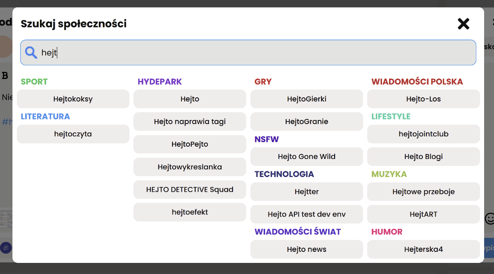This screenshot has width=494, height=274.
Task: Choose the Hejto-Los community
Action: [423, 99]
